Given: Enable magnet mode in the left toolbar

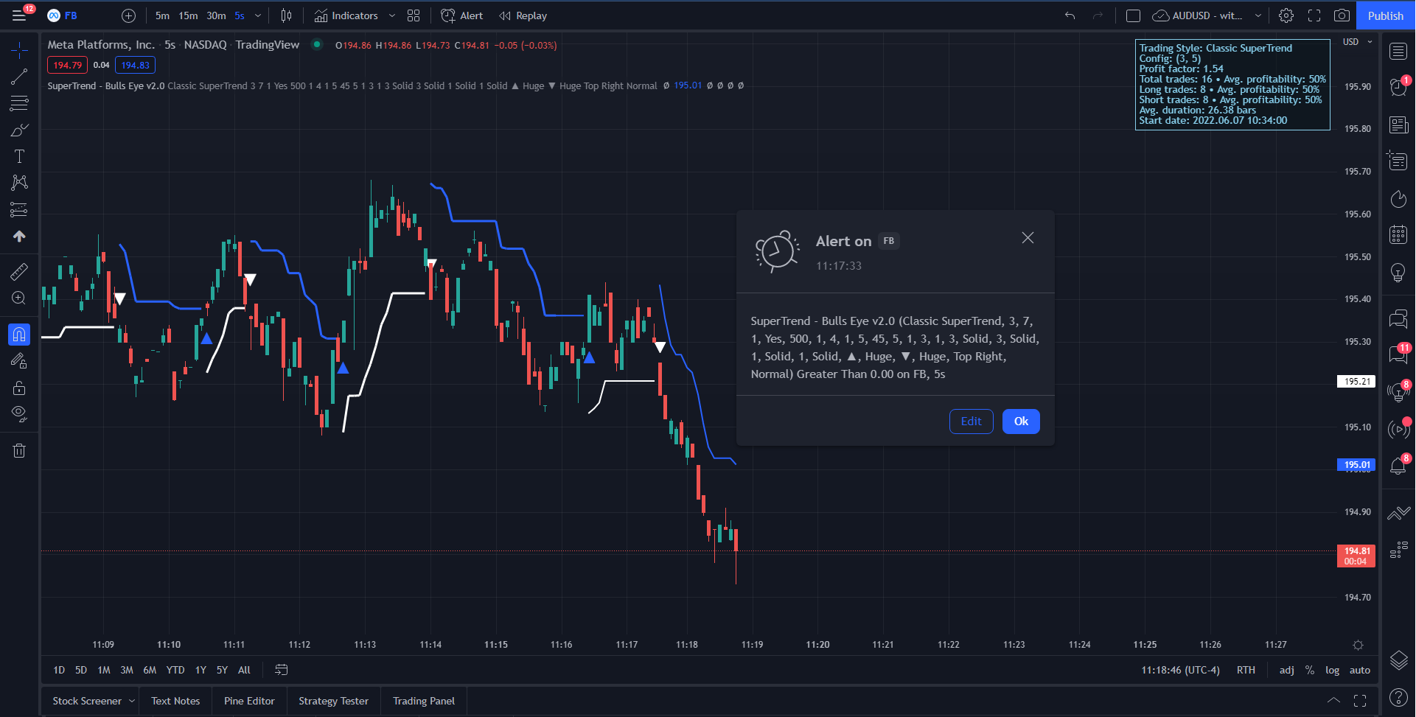Looking at the screenshot, I should click(19, 334).
